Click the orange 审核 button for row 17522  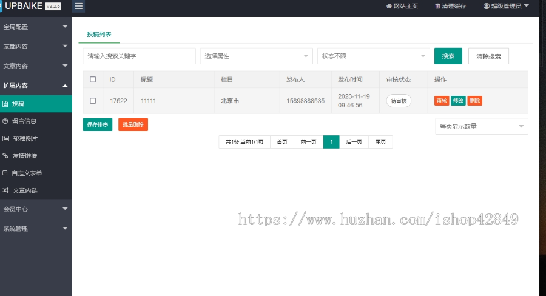coord(442,101)
